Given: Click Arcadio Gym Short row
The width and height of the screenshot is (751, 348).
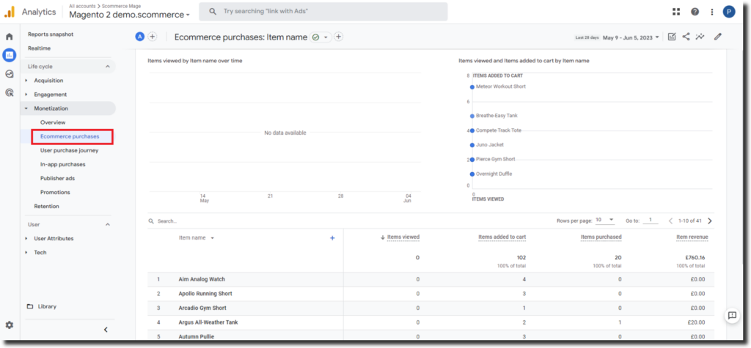Looking at the screenshot, I should [431, 308].
